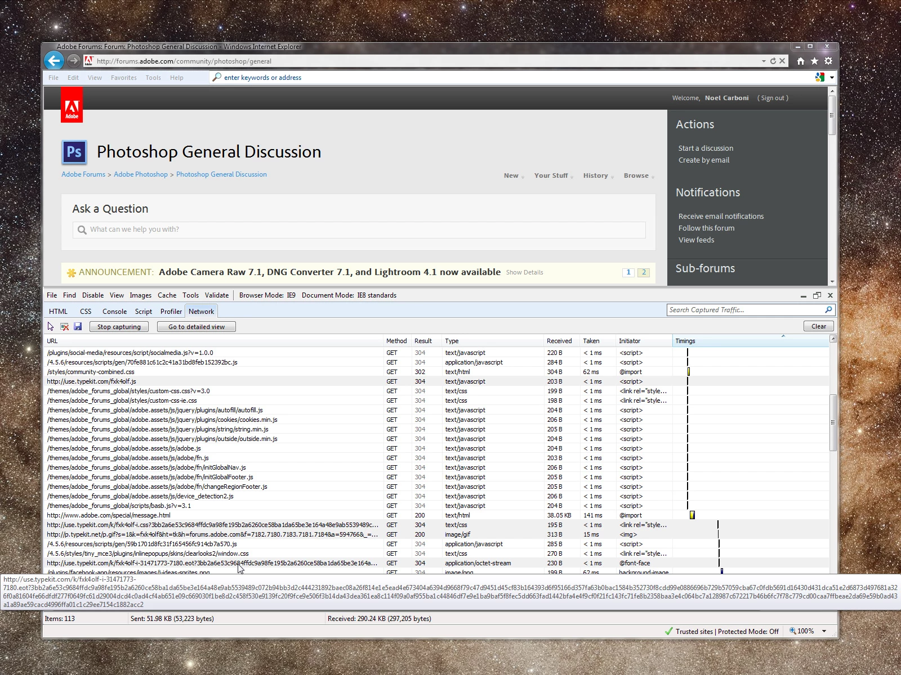Click the Google search provider icon
This screenshot has width=901, height=675.
point(820,77)
